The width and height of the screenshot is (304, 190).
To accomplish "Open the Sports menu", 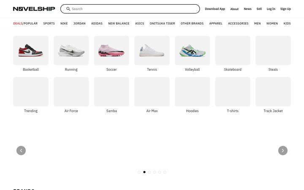I will click(49, 24).
